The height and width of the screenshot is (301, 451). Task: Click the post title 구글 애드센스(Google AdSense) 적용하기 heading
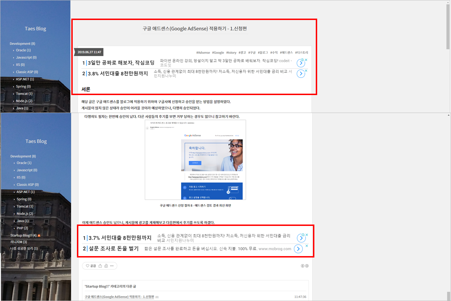coord(195,29)
